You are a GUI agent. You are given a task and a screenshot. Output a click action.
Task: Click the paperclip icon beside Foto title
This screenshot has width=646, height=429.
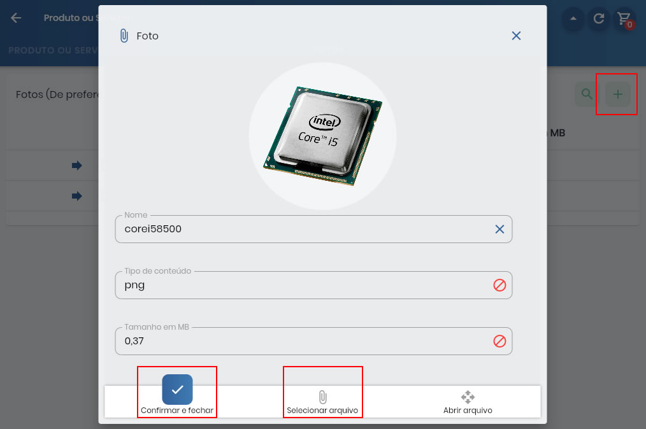pyautogui.click(x=124, y=36)
